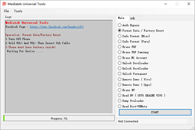This screenshot has height=130, width=195.
Task: Close the Mediatek Universal Tools window
Action: [x=188, y=4]
